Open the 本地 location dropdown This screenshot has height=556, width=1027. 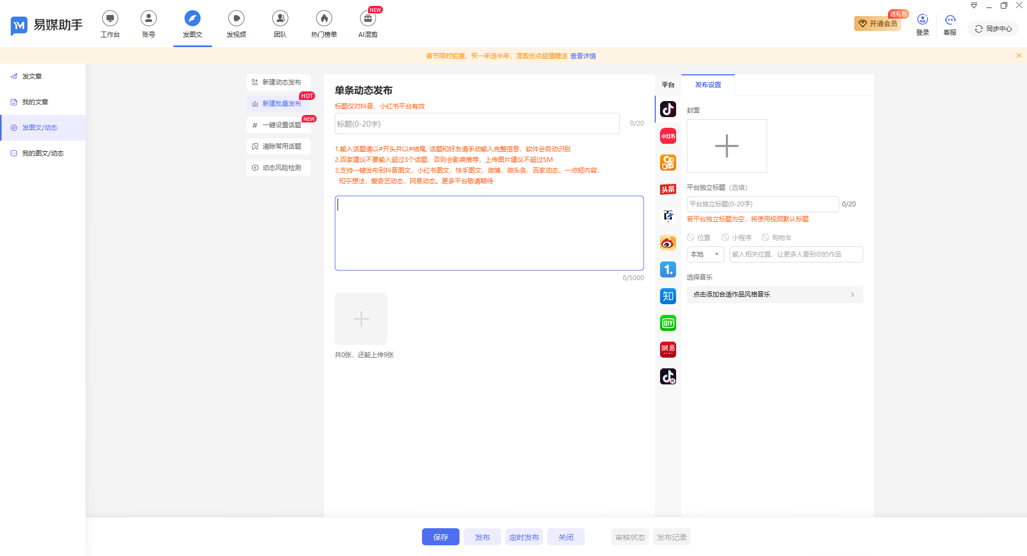click(704, 254)
